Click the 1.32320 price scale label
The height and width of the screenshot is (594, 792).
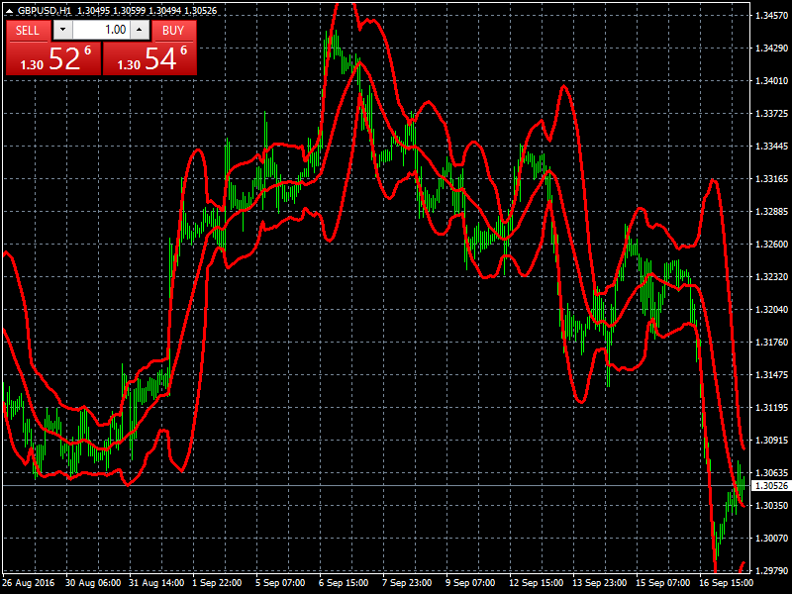point(771,277)
